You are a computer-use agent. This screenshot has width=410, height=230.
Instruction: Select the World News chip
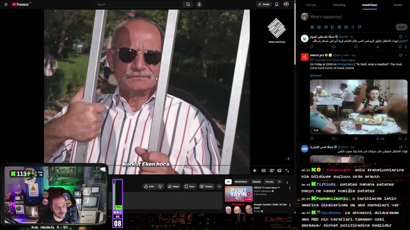241,182
